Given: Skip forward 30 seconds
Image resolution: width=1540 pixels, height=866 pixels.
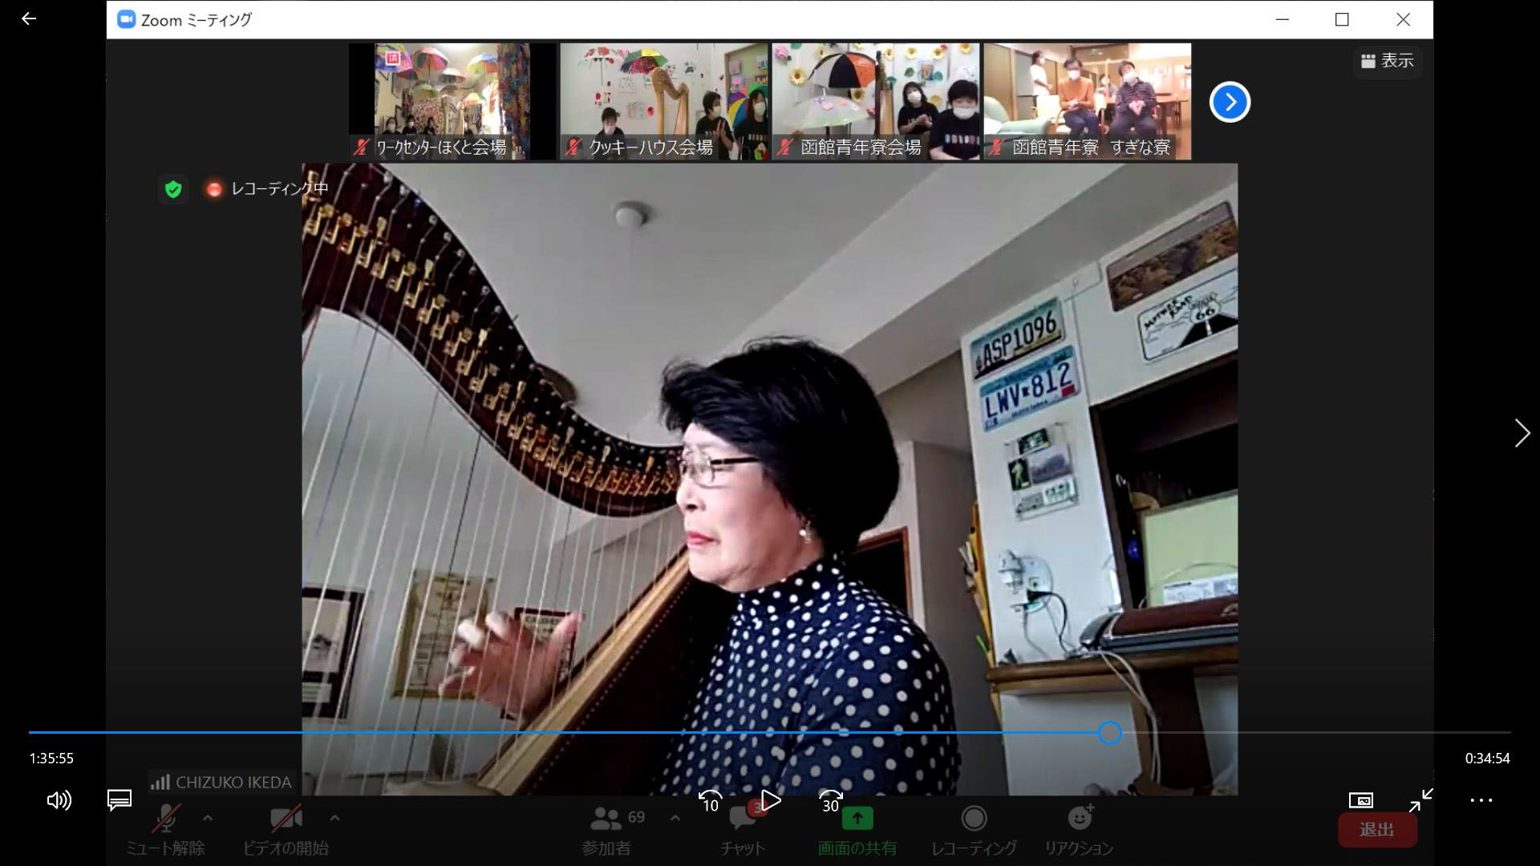Looking at the screenshot, I should (x=830, y=800).
